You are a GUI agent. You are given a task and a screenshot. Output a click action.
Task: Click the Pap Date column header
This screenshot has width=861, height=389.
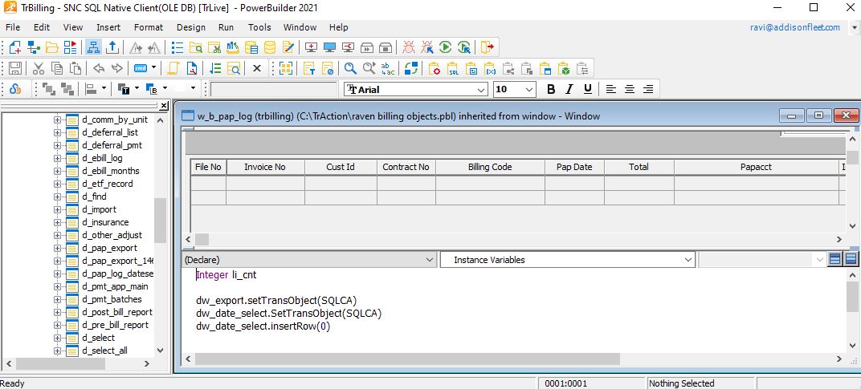click(x=573, y=167)
